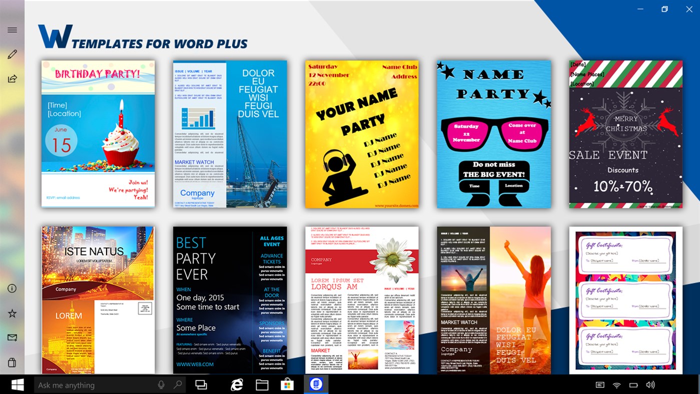
Task: Select the Edit pencil icon in the sidebar
Action: (12, 54)
